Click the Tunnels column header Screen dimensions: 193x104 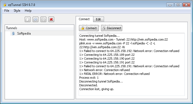(39, 28)
